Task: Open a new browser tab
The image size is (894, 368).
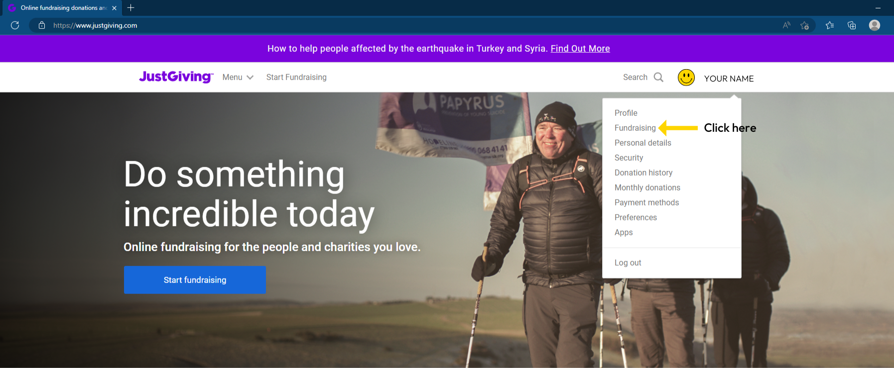Action: point(130,7)
